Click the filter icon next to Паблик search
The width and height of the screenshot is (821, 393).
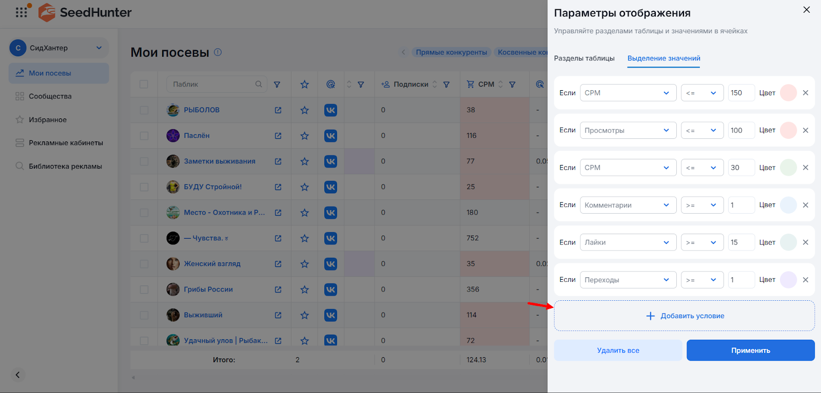277,85
